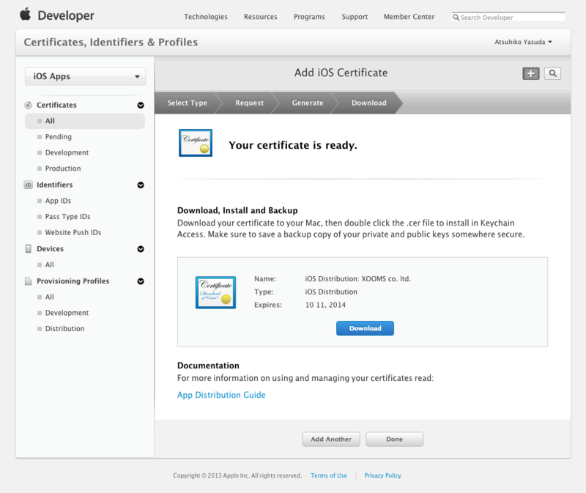Select Distribution provisioning profiles

[64, 329]
